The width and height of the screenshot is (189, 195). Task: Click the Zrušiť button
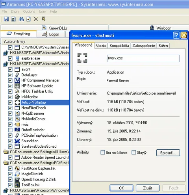pyautogui.click(x=148, y=188)
